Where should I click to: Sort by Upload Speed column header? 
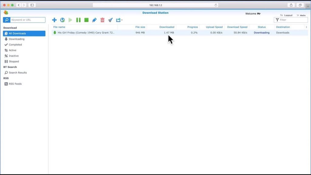(x=214, y=27)
